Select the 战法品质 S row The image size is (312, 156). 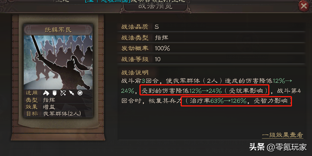tap(211, 27)
